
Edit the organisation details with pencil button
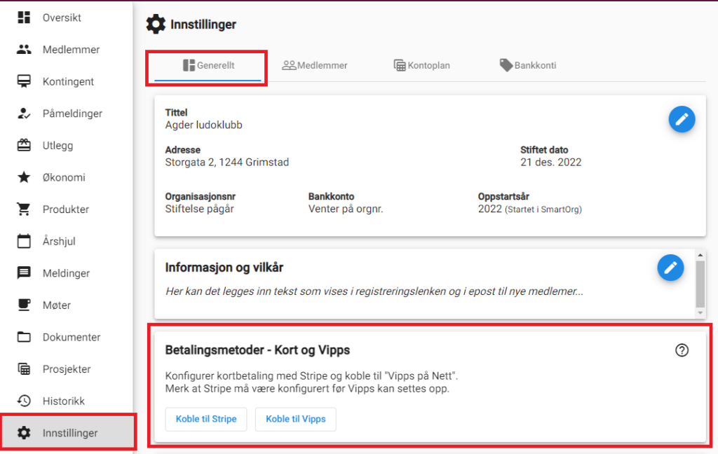(x=682, y=119)
